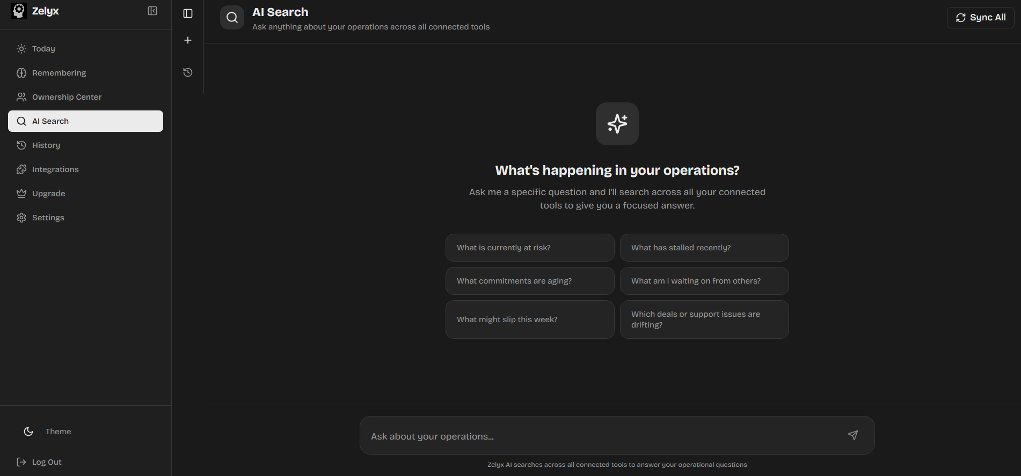1021x476 pixels.
Task: Click the exit icon next to Log Out
Action: (21, 462)
